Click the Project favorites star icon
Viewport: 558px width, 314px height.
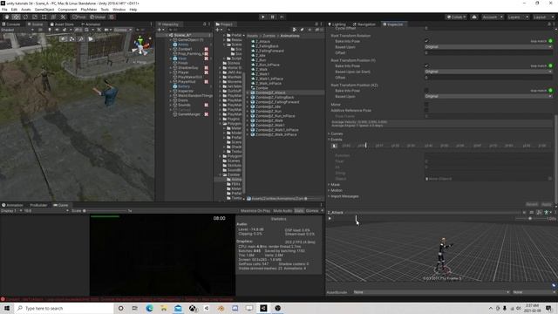(x=310, y=30)
